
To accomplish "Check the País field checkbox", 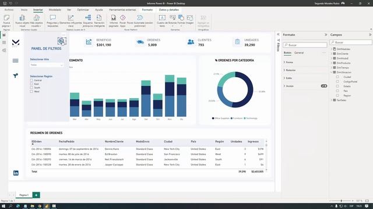I will point(337,91).
